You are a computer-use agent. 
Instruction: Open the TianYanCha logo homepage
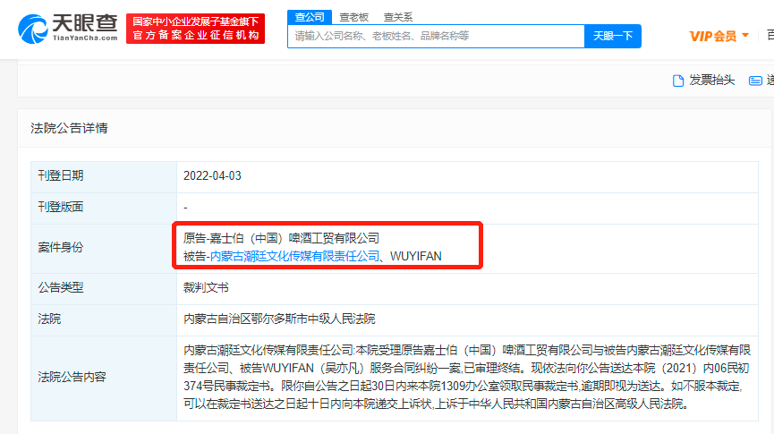[68, 29]
